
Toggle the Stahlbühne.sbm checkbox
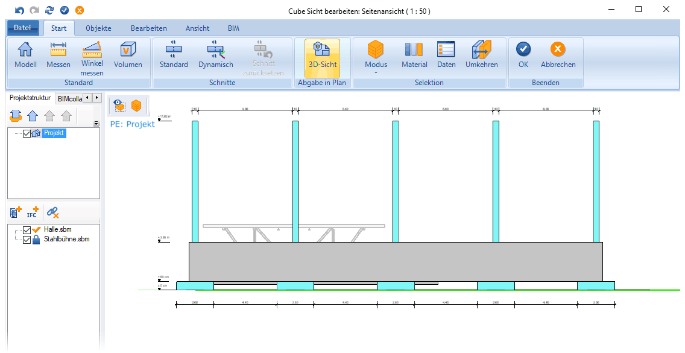pyautogui.click(x=27, y=240)
